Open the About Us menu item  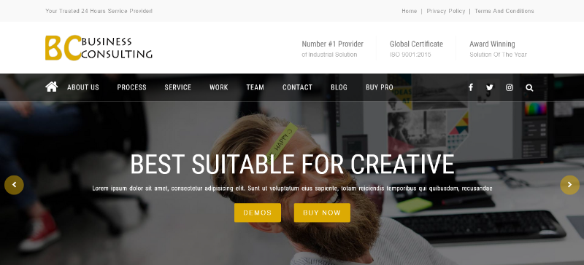tap(83, 87)
